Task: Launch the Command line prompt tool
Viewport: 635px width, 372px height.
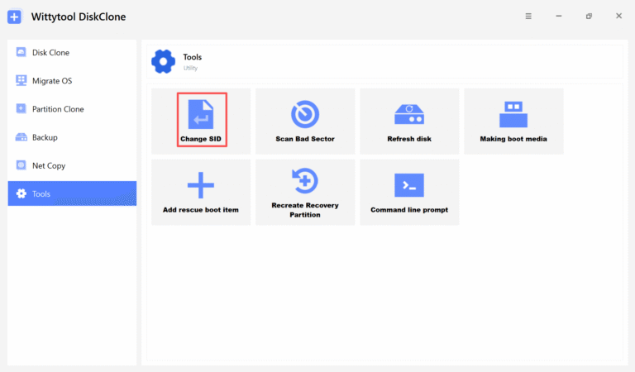Action: (409, 192)
